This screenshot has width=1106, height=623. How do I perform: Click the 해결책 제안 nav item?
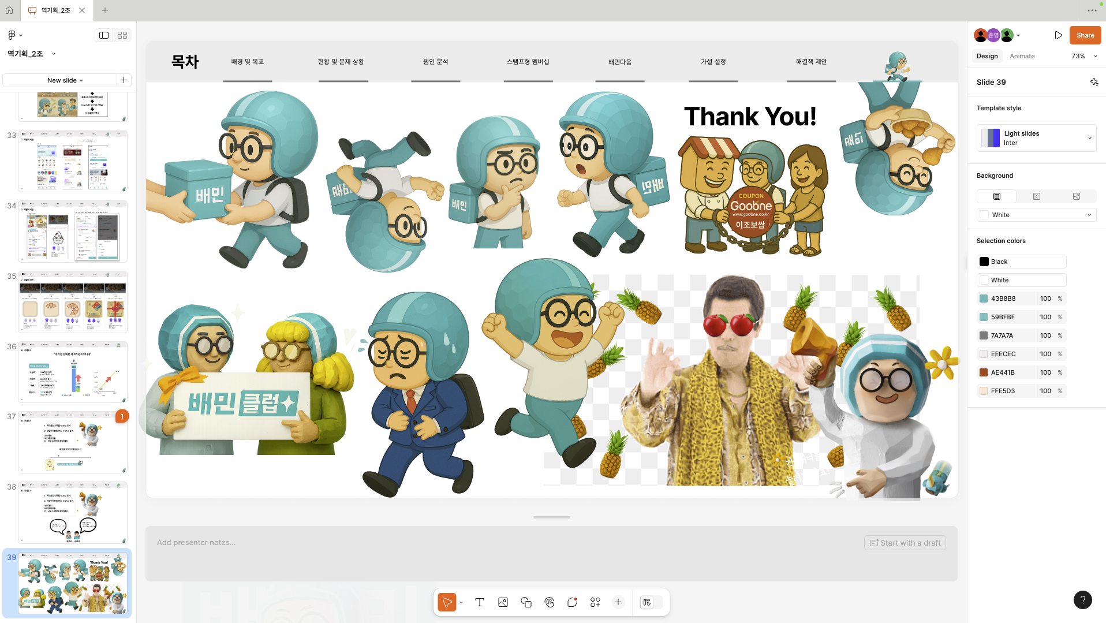click(812, 62)
